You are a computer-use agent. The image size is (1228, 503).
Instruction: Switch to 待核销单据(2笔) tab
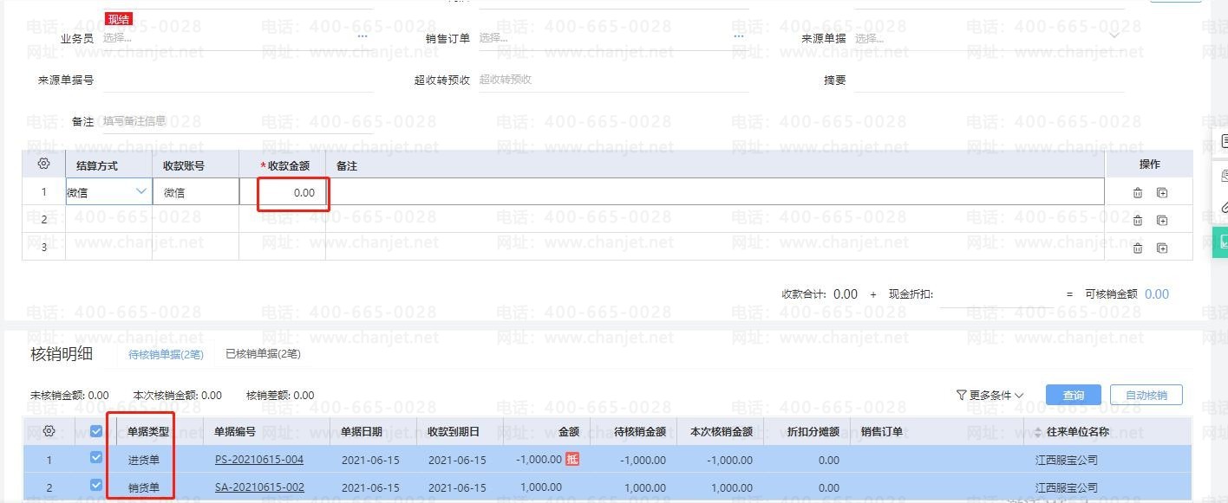coord(166,353)
